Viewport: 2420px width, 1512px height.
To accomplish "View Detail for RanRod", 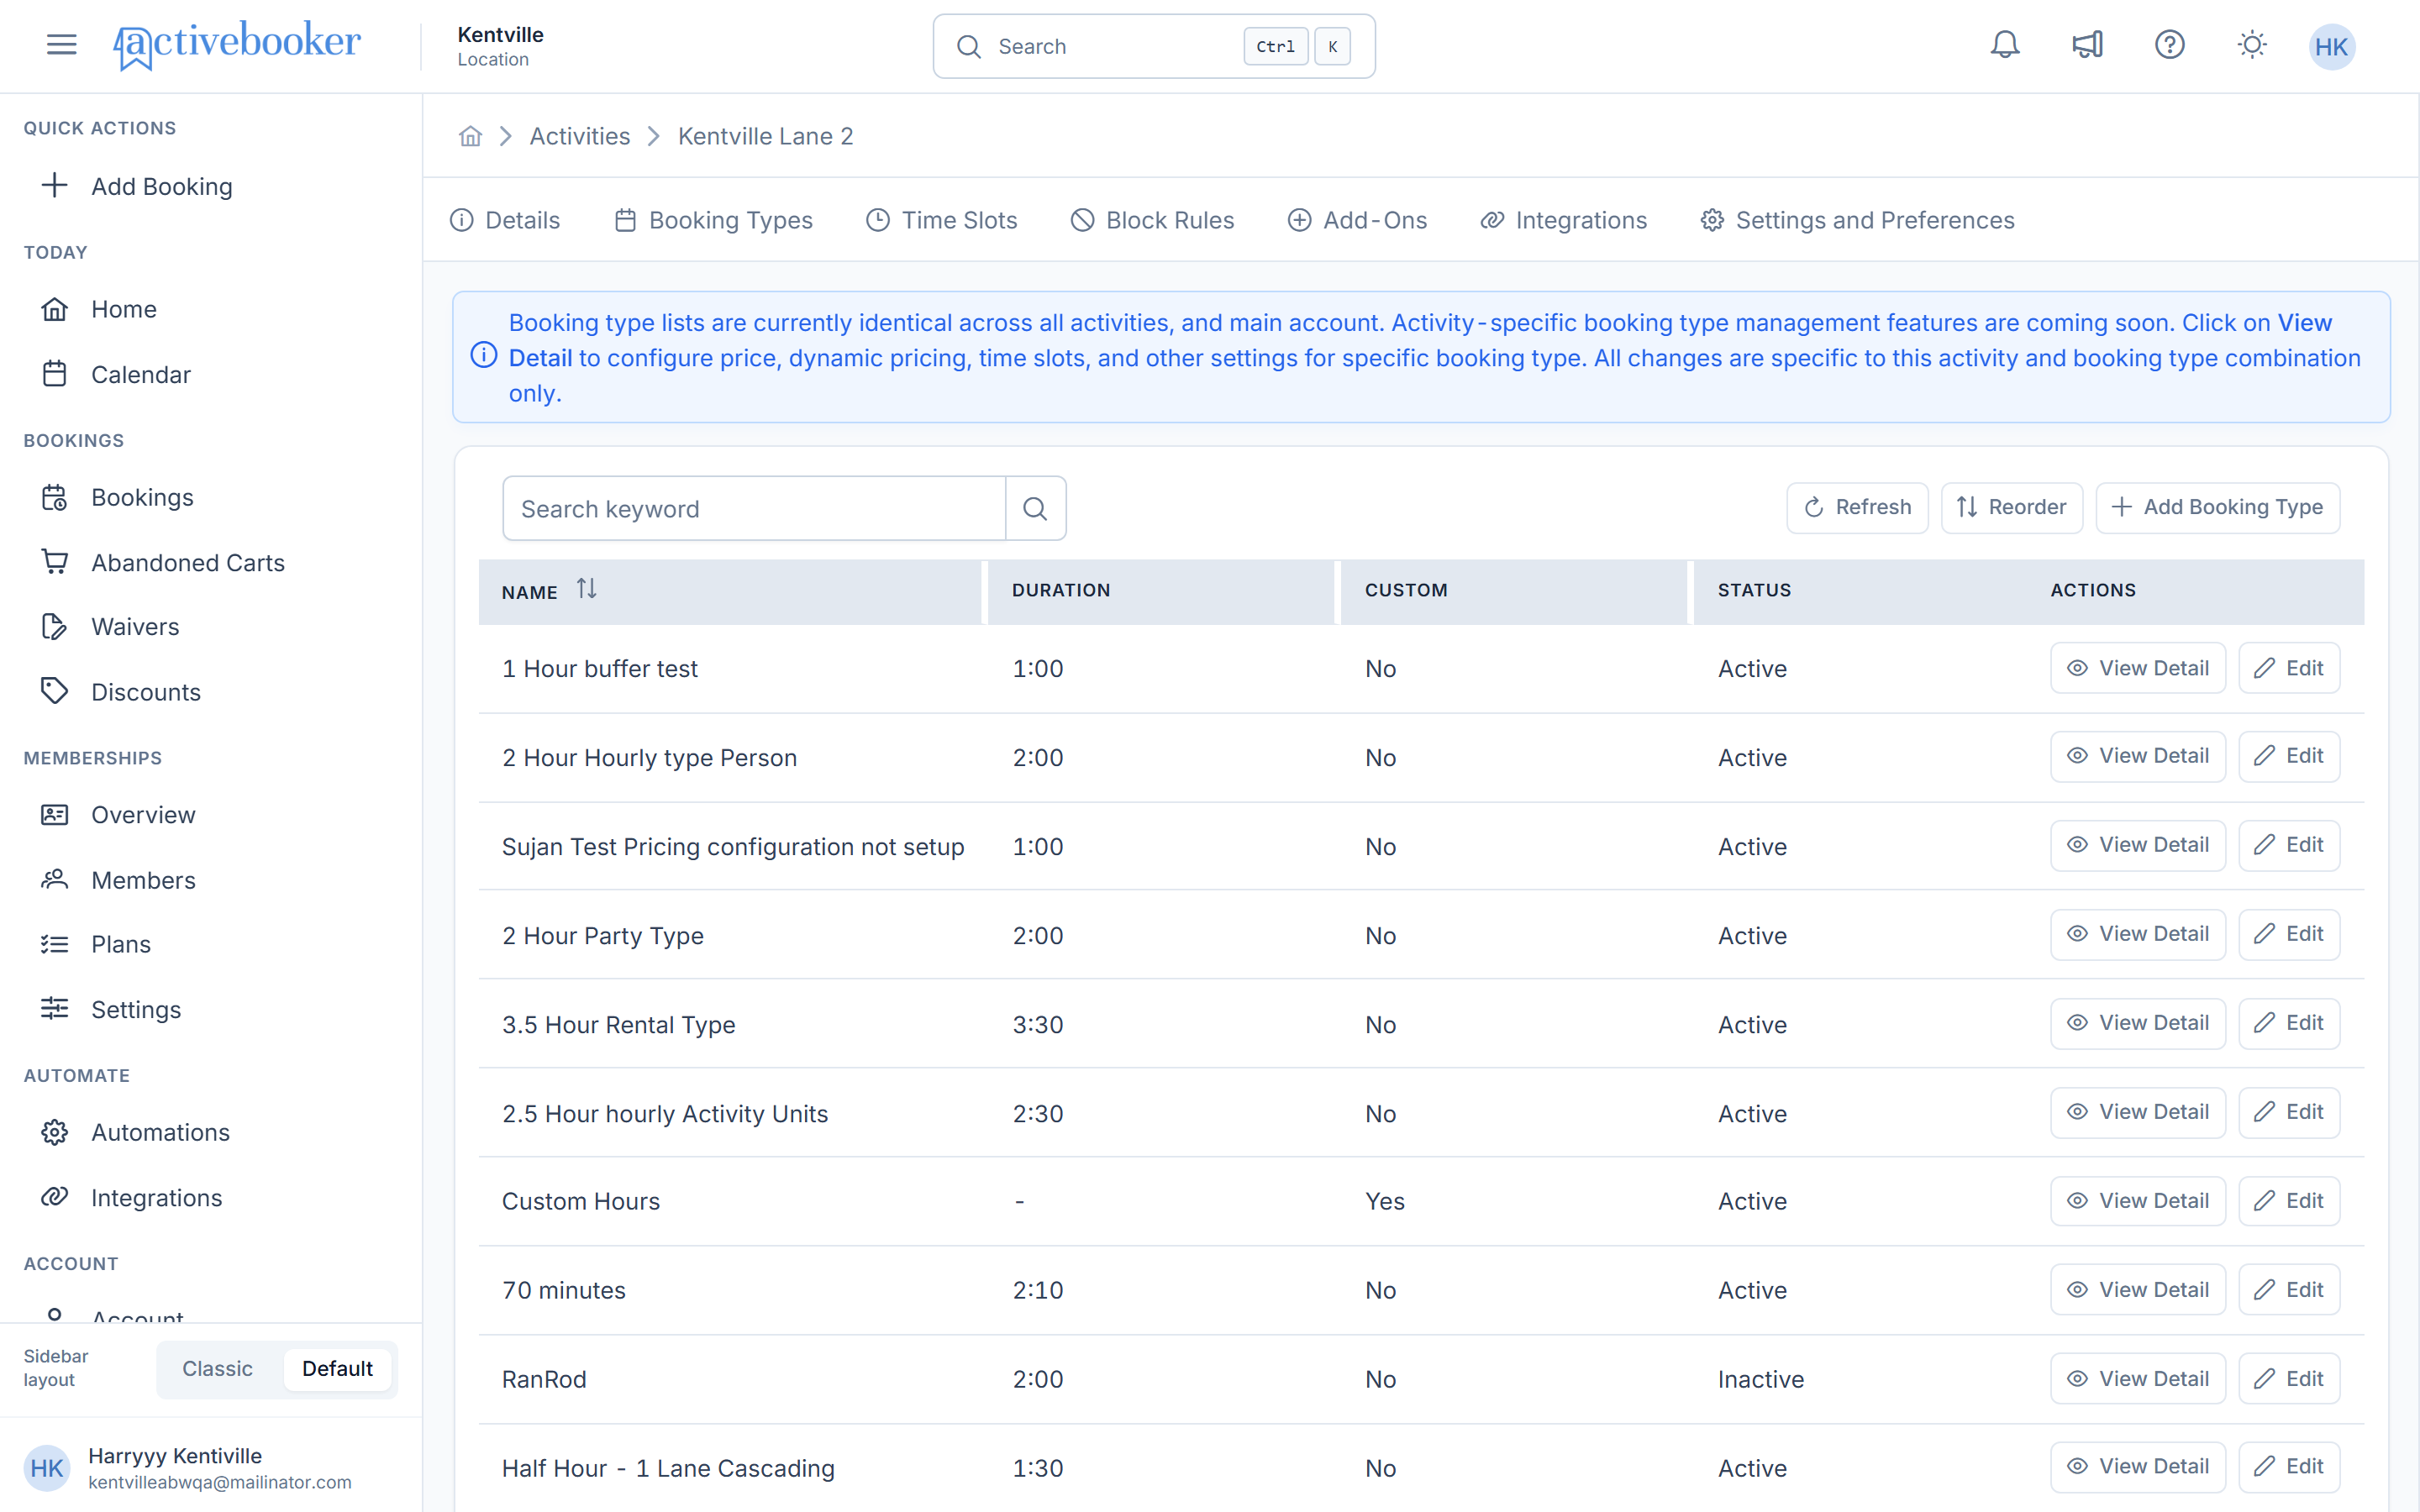I will 2137,1379.
